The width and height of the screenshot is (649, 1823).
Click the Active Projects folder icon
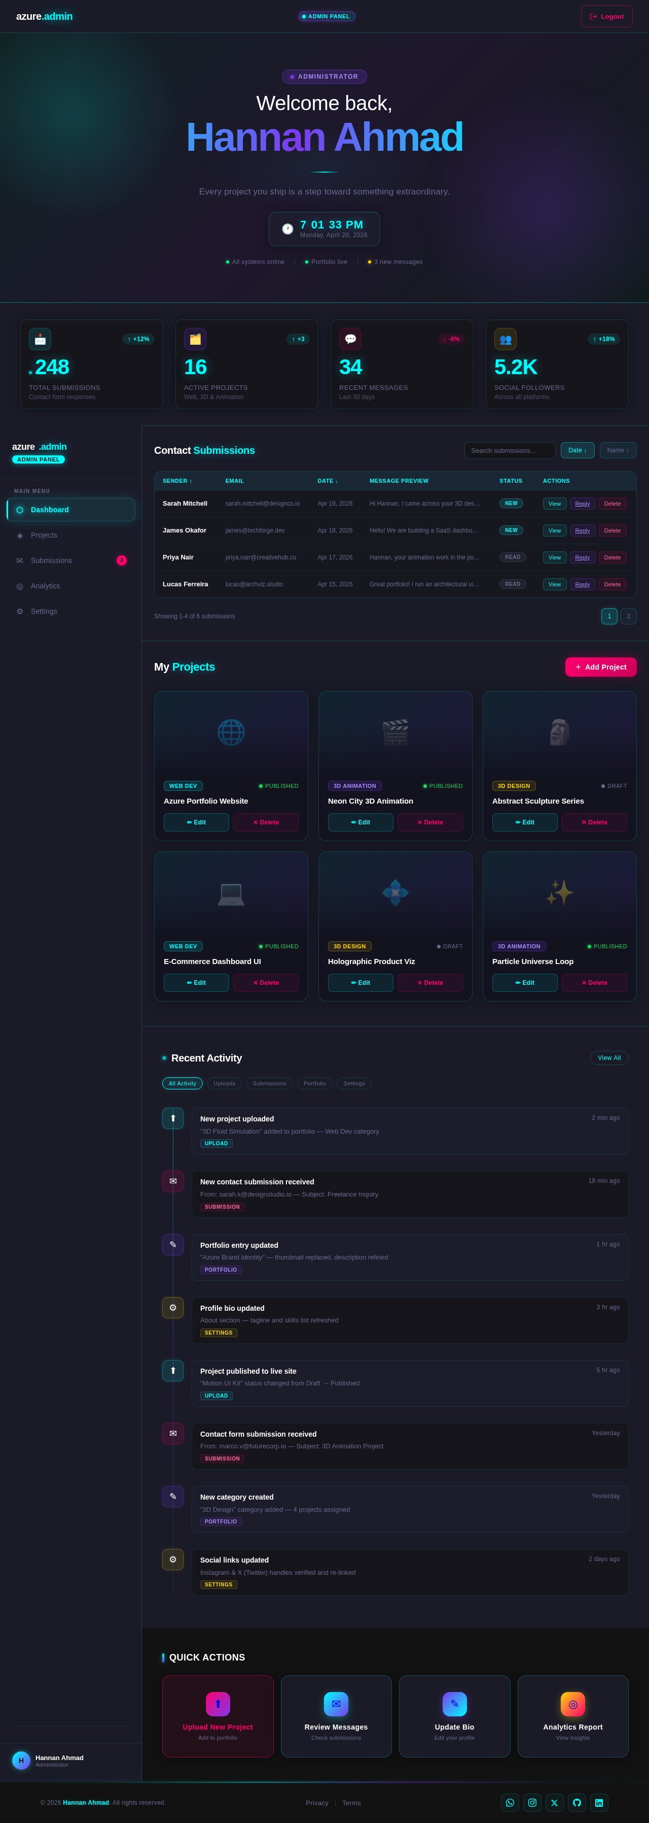(x=195, y=339)
